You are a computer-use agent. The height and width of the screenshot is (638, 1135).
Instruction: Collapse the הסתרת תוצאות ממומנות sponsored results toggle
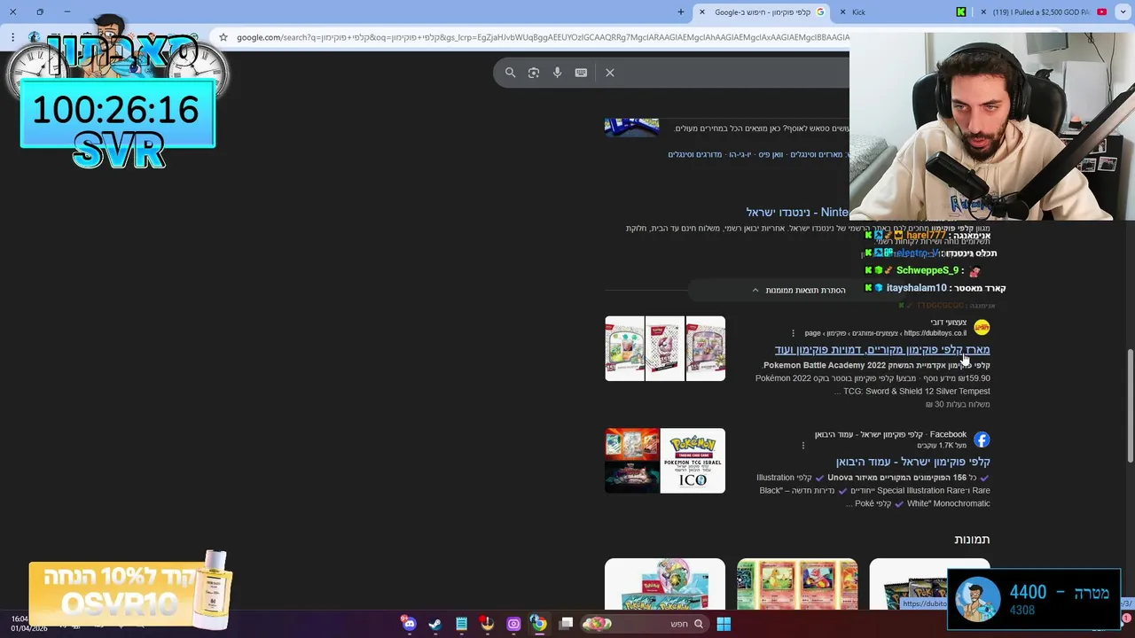click(x=798, y=290)
